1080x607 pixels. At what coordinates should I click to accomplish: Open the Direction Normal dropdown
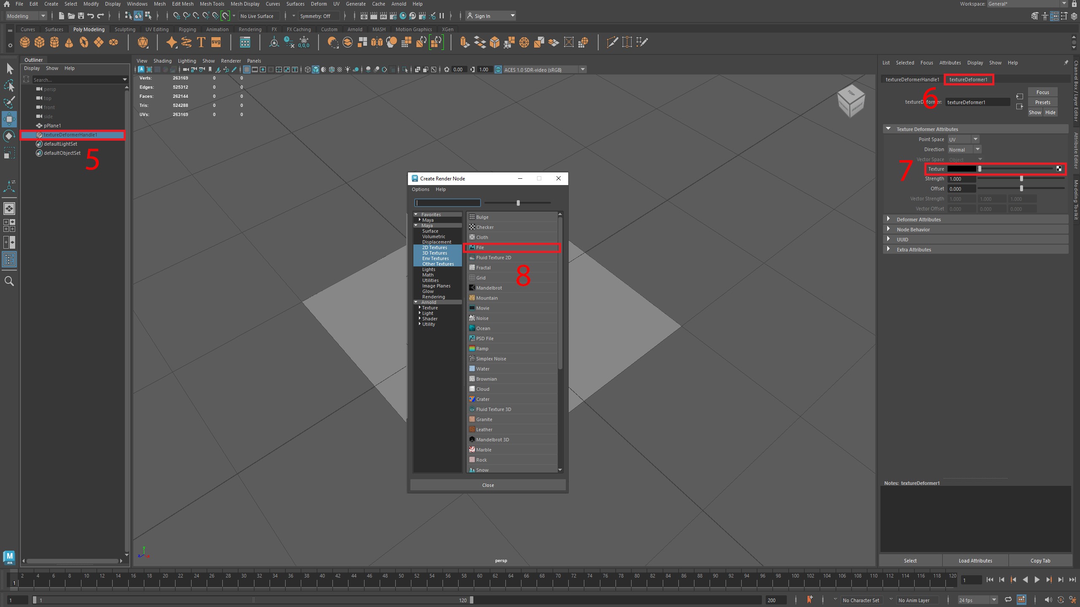pyautogui.click(x=964, y=150)
